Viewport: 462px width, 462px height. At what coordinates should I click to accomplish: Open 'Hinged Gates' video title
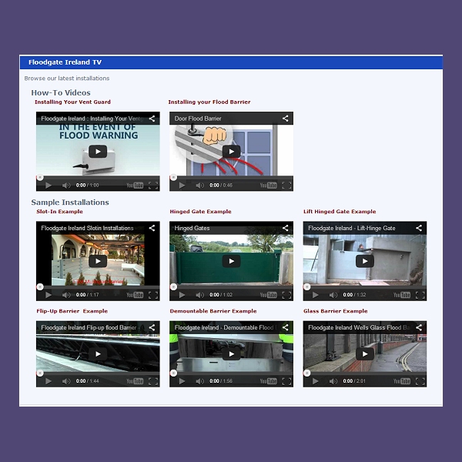(192, 229)
